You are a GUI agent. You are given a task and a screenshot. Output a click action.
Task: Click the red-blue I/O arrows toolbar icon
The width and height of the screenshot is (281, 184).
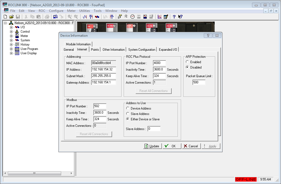97,17
